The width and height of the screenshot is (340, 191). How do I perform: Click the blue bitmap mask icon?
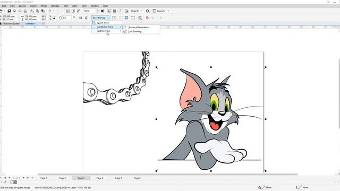(x=126, y=18)
